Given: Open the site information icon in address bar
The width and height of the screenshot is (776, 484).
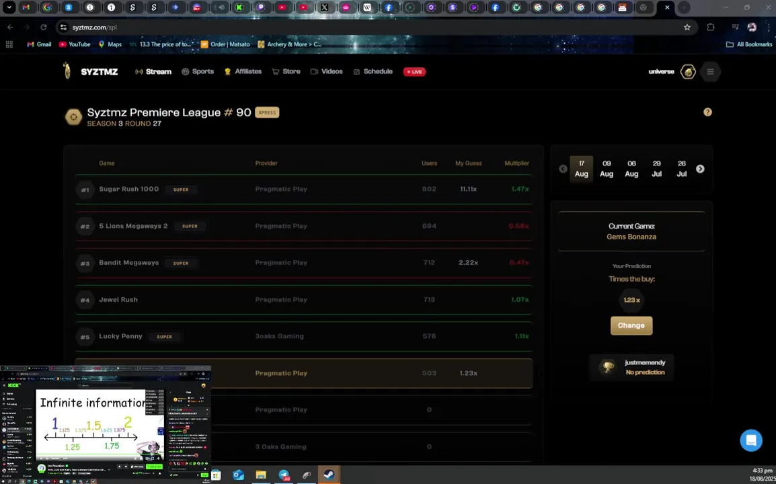Looking at the screenshot, I should [x=63, y=27].
